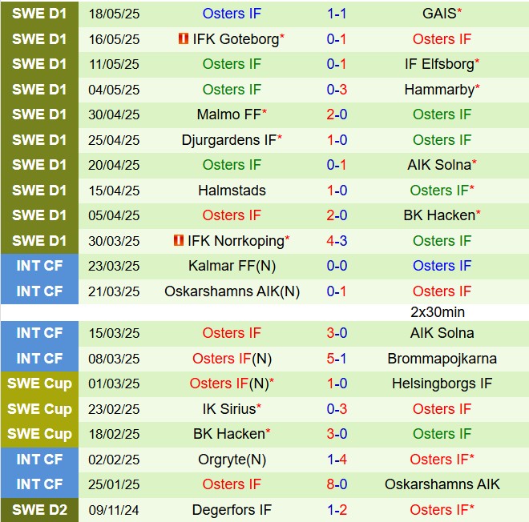
Task: Click the red card icon beside IFK Norrkoping
Action: pyautogui.click(x=178, y=240)
